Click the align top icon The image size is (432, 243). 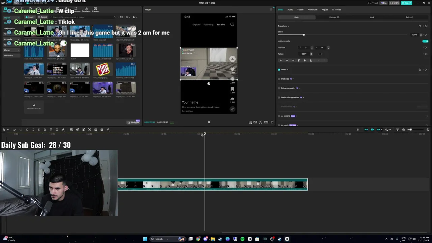(x=299, y=60)
